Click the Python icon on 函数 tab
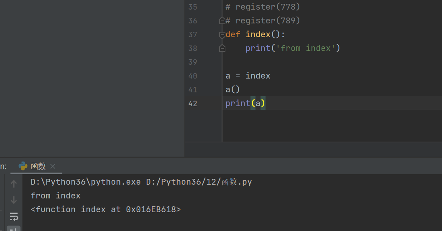The height and width of the screenshot is (231, 442). tap(23, 166)
